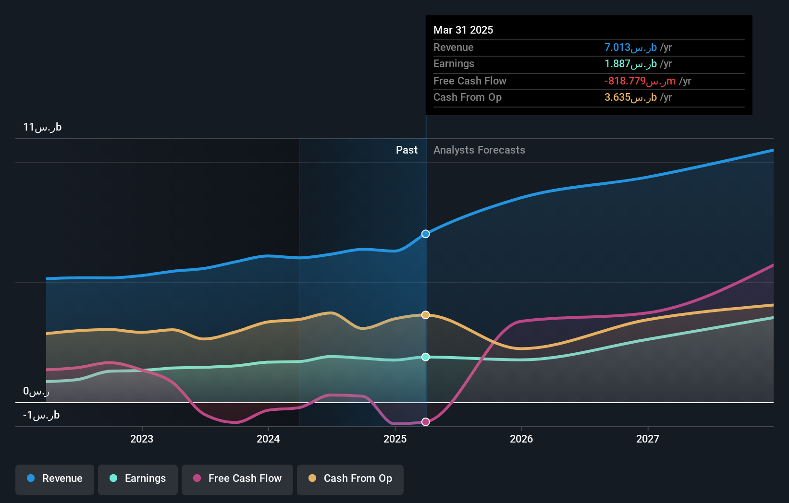Select the Revenue data point marker on the chart
The height and width of the screenshot is (503, 789).
coord(425,234)
